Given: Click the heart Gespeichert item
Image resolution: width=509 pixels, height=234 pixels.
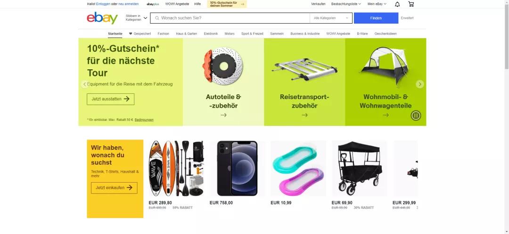Looking at the screenshot, I should (x=140, y=34).
